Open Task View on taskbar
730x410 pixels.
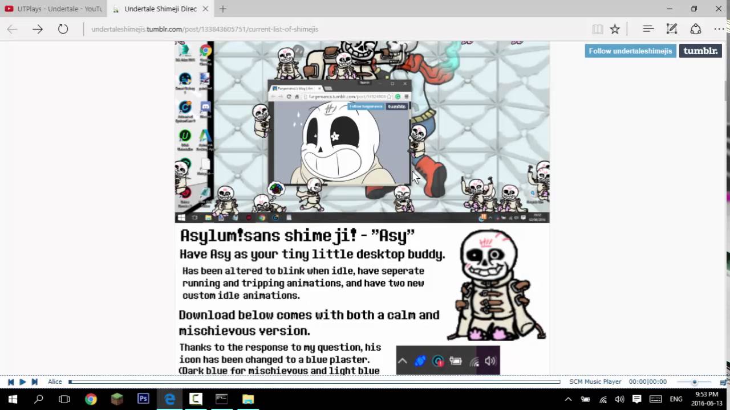pos(64,399)
